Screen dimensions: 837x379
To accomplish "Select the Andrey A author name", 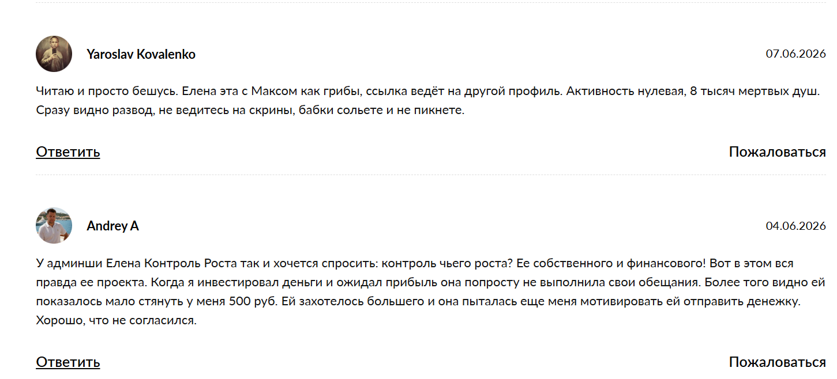I will tap(112, 226).
